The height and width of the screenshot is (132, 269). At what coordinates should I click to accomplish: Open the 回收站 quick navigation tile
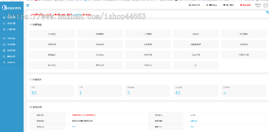coord(196,34)
